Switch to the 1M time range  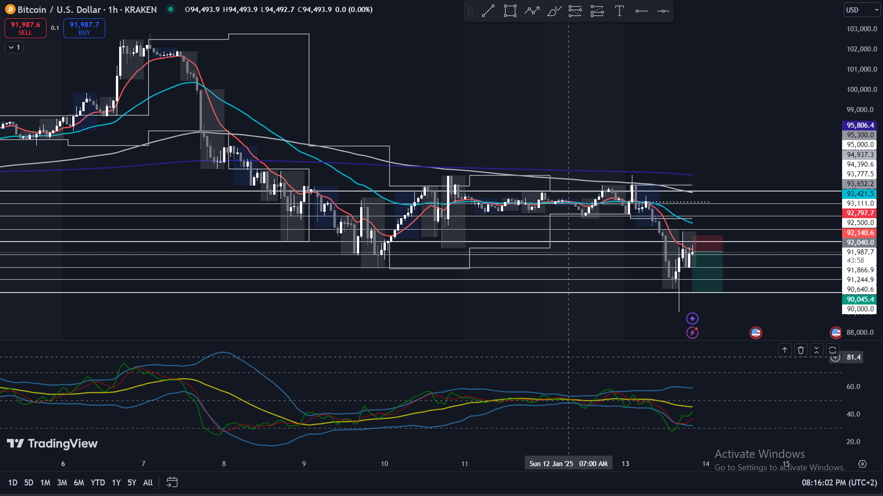(45, 483)
